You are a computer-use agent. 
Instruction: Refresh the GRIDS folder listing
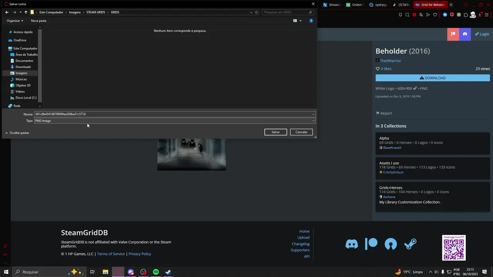pos(257,12)
